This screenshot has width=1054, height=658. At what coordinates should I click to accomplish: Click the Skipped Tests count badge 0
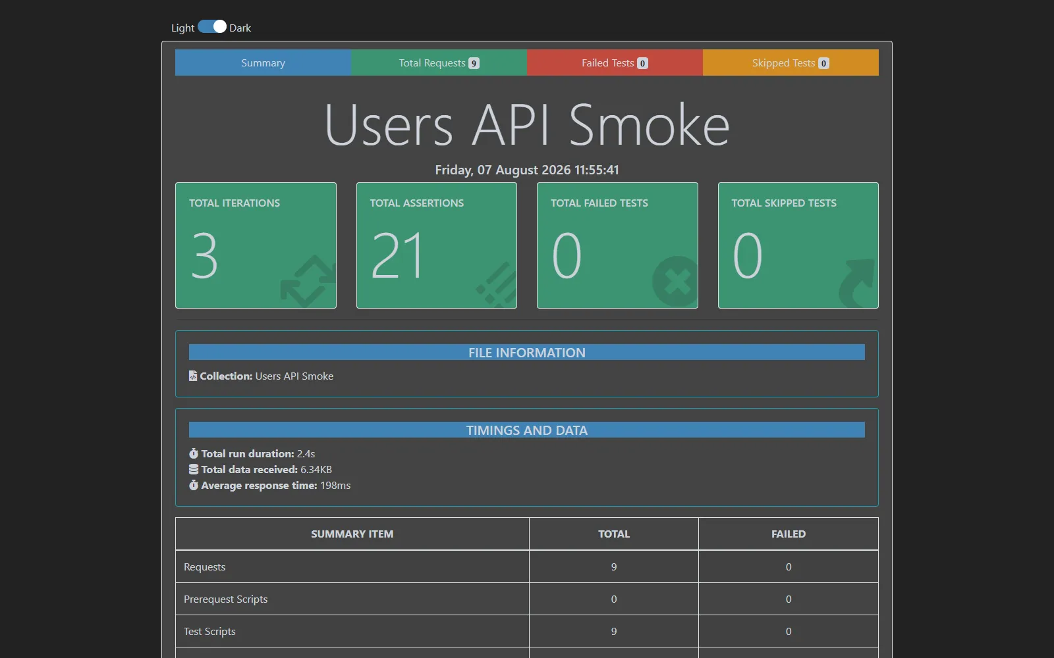823,63
